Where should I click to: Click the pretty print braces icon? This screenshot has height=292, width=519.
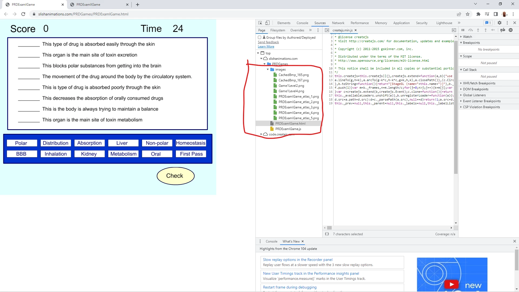coord(327,234)
